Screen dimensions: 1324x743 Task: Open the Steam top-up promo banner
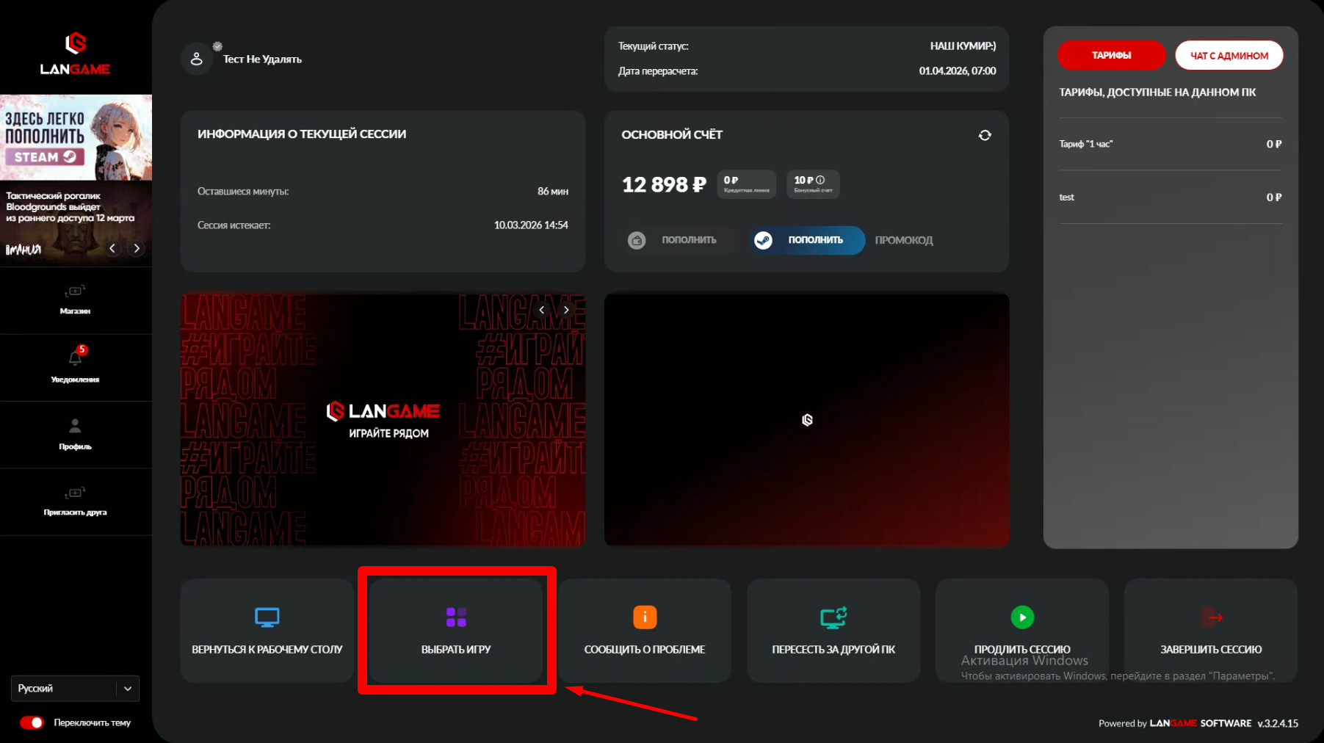(x=76, y=137)
